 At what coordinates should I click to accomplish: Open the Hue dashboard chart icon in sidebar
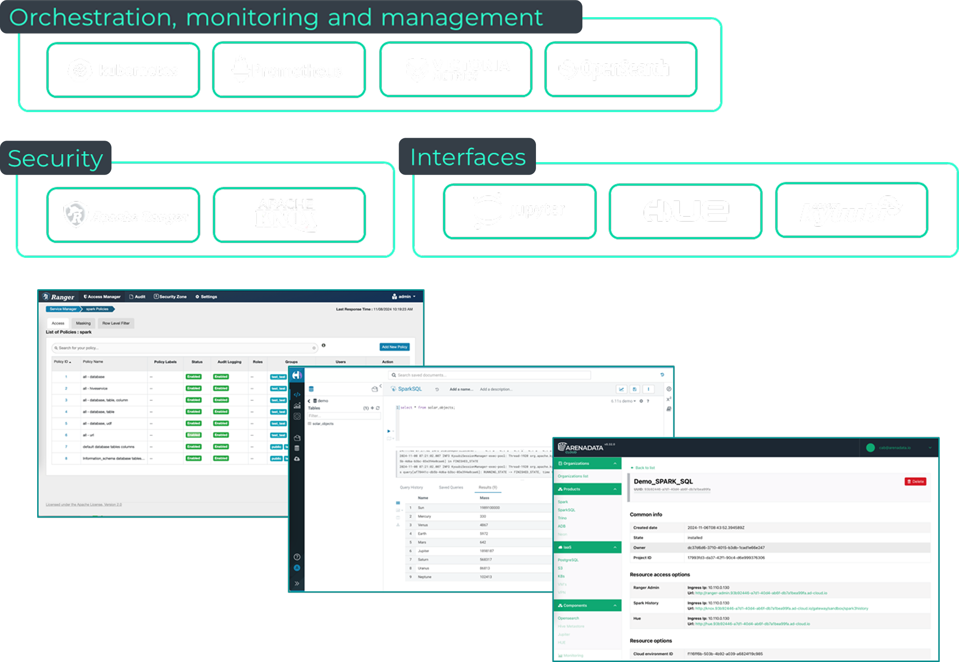tap(297, 406)
